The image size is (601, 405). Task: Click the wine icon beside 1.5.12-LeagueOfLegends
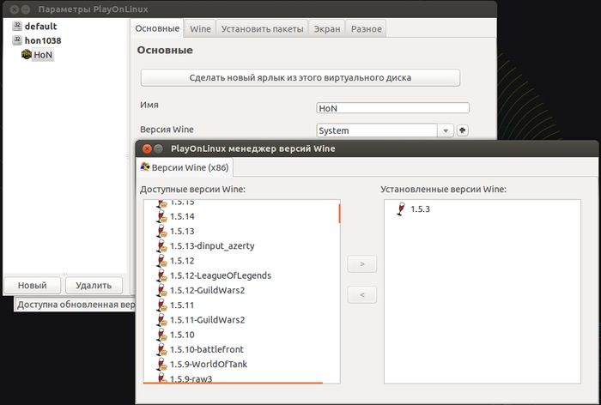pyautogui.click(x=161, y=275)
